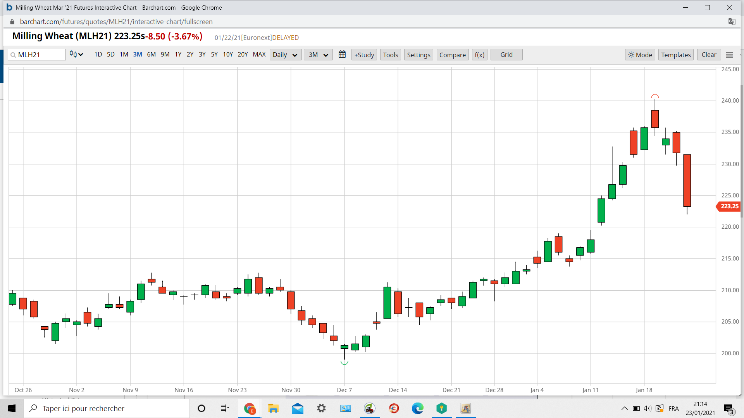Click the Compare button

point(453,55)
